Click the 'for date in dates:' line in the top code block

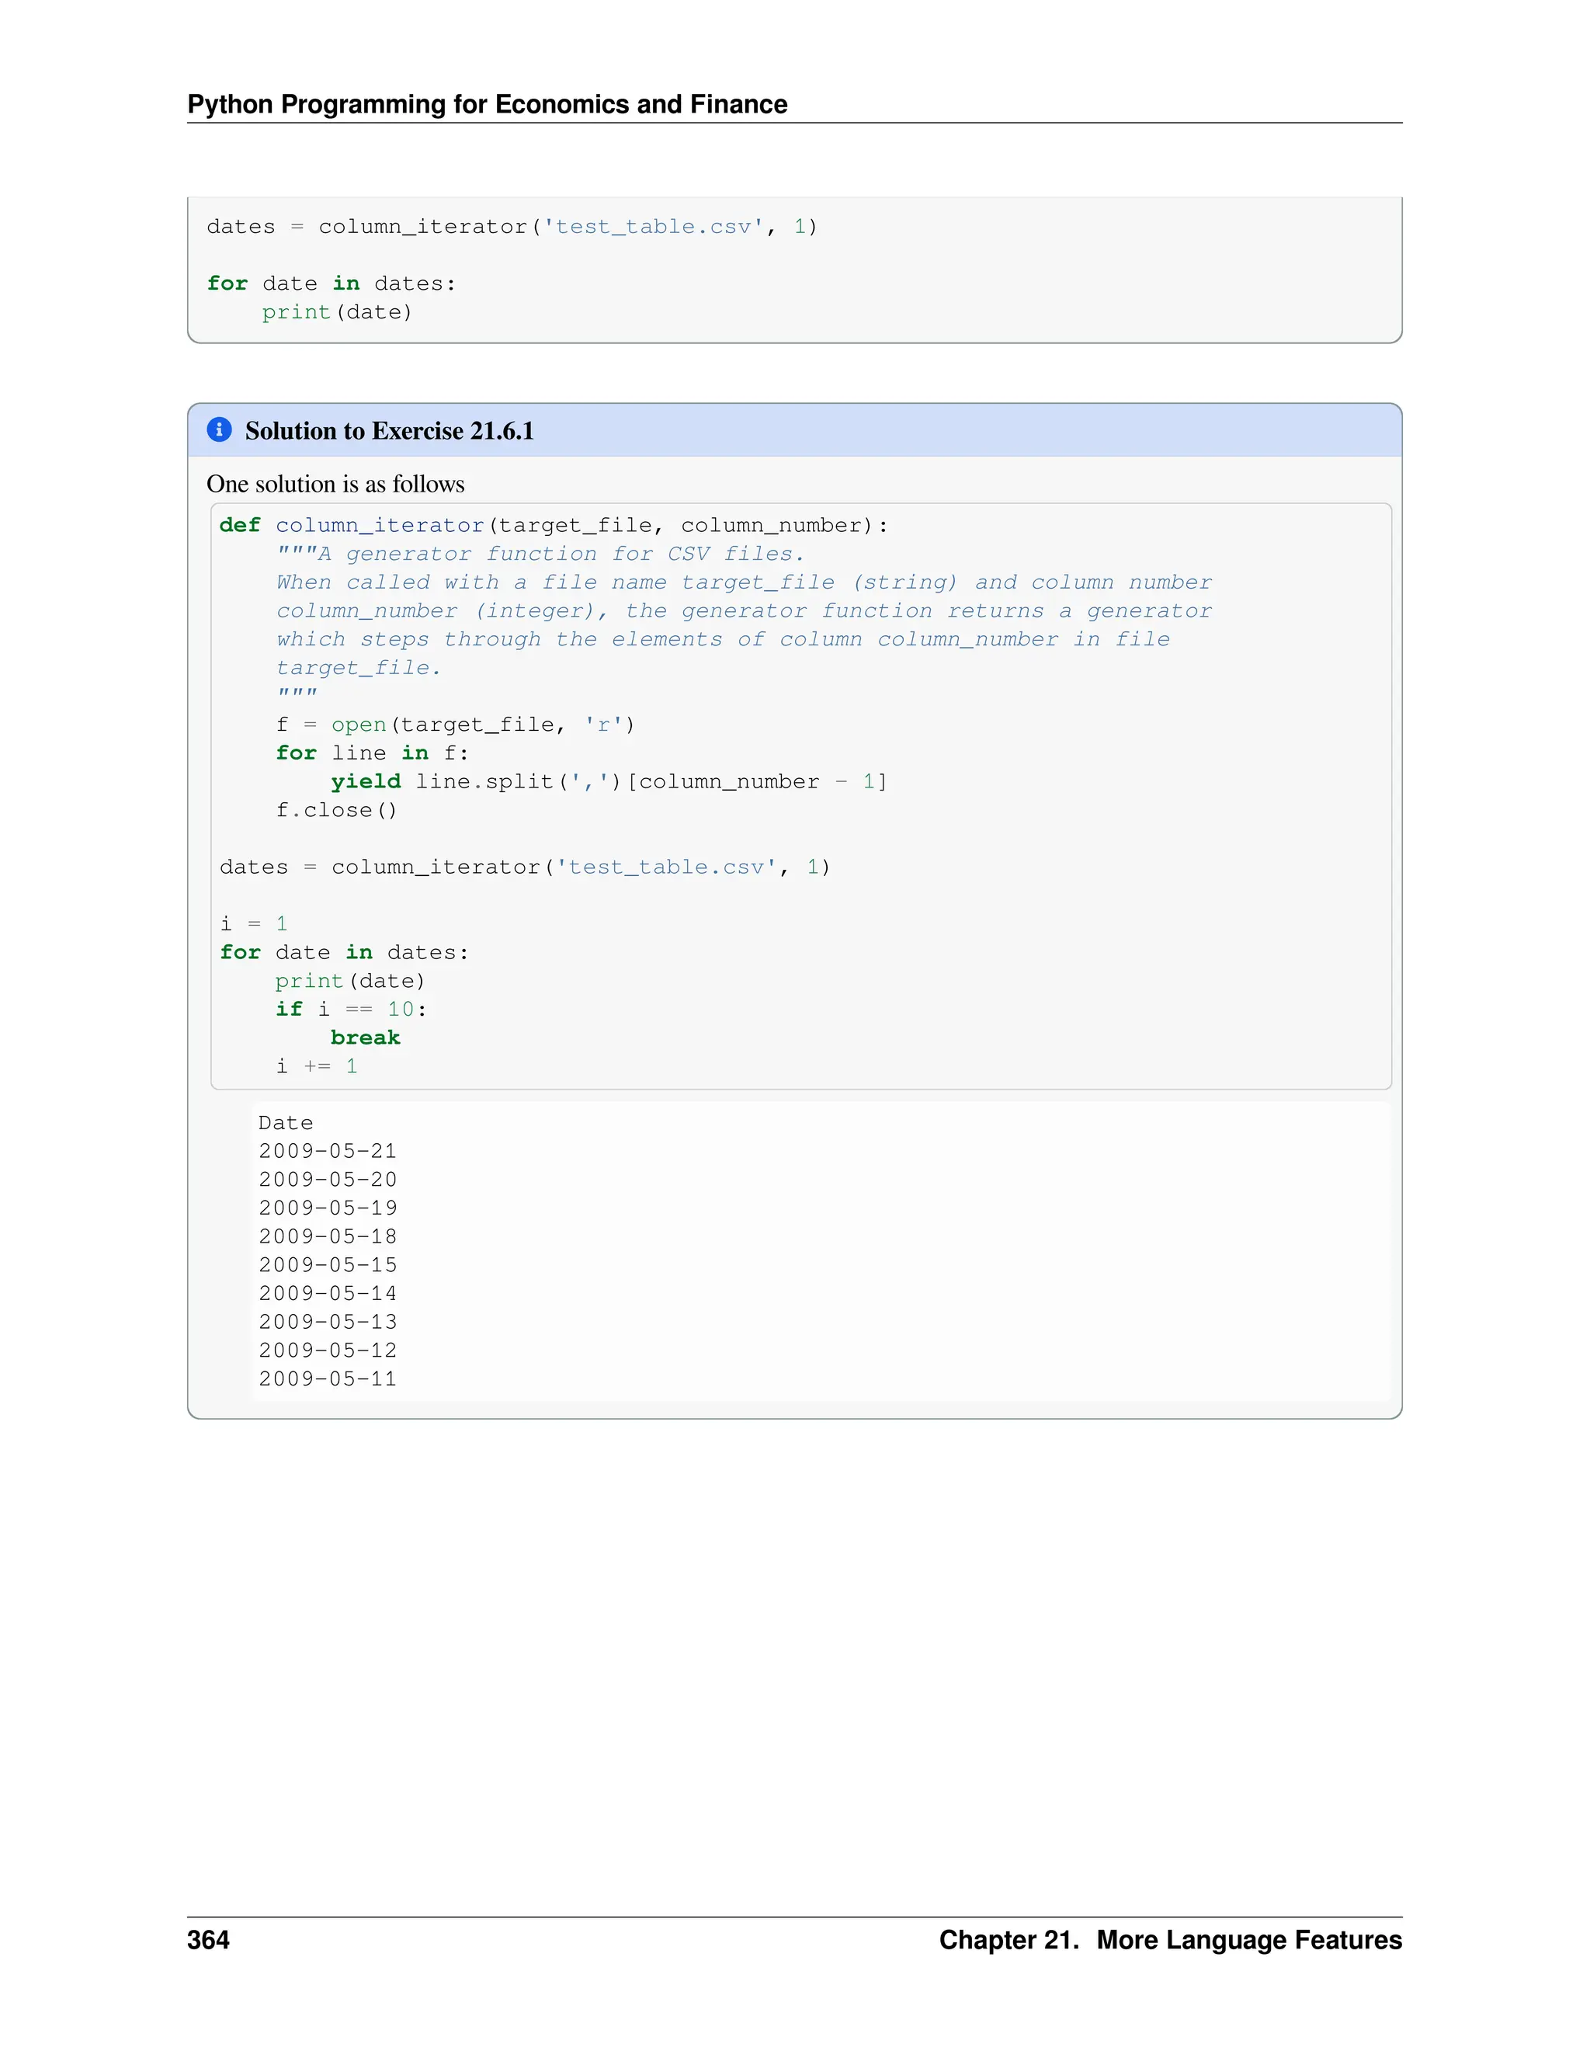(332, 283)
